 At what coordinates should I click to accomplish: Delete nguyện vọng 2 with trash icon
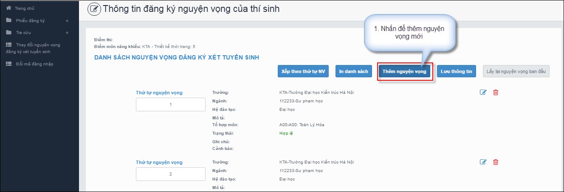[496, 162]
